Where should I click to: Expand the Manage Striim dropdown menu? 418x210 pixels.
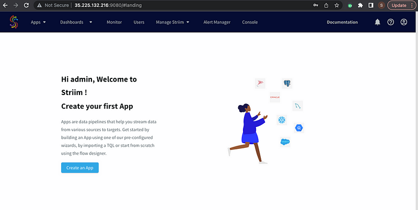[x=173, y=22]
